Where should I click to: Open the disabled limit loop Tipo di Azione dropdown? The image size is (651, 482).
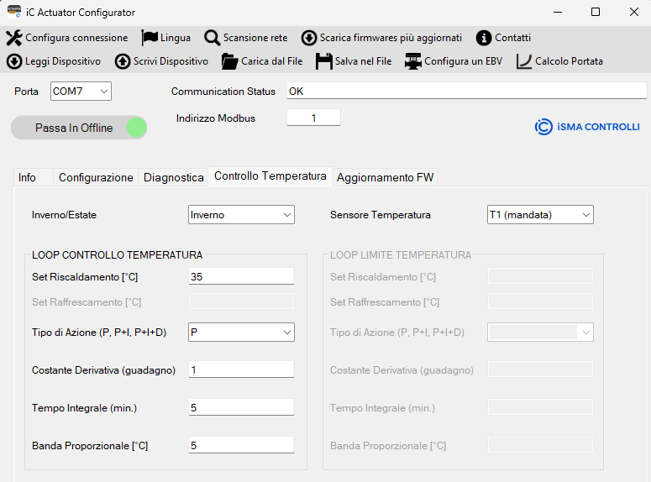coord(540,333)
